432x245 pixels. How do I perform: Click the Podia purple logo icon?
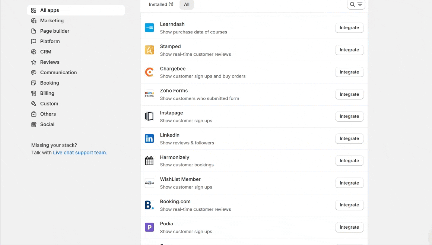point(149,227)
